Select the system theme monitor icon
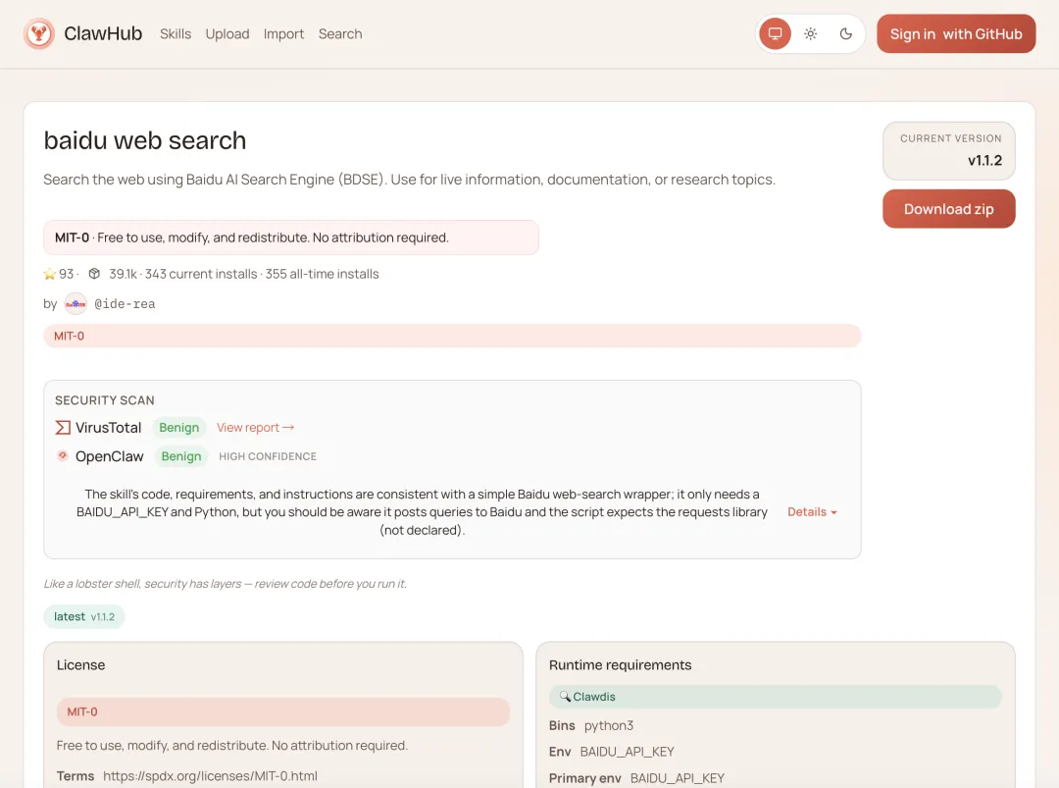This screenshot has height=788, width=1059. pos(775,33)
